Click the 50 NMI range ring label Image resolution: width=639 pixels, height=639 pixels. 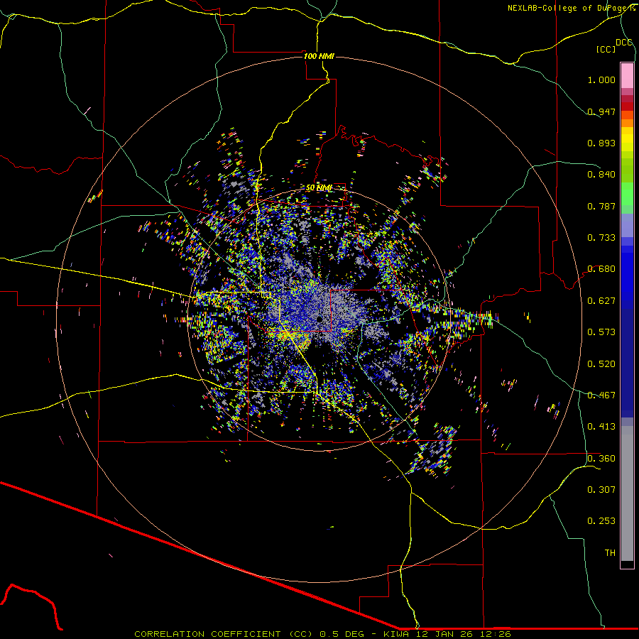[x=319, y=187]
